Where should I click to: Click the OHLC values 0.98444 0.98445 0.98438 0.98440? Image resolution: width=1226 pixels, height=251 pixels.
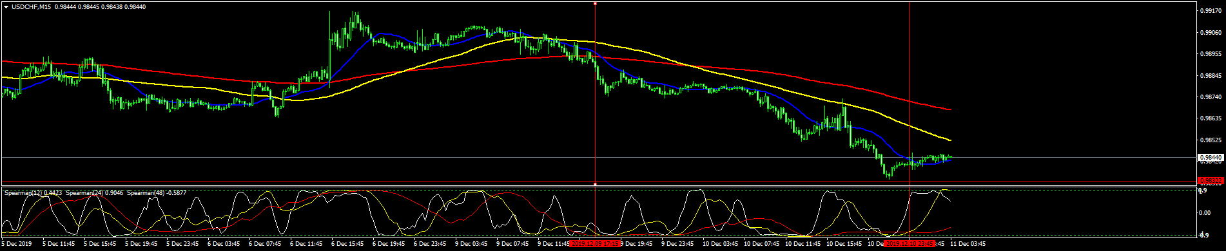(x=100, y=7)
